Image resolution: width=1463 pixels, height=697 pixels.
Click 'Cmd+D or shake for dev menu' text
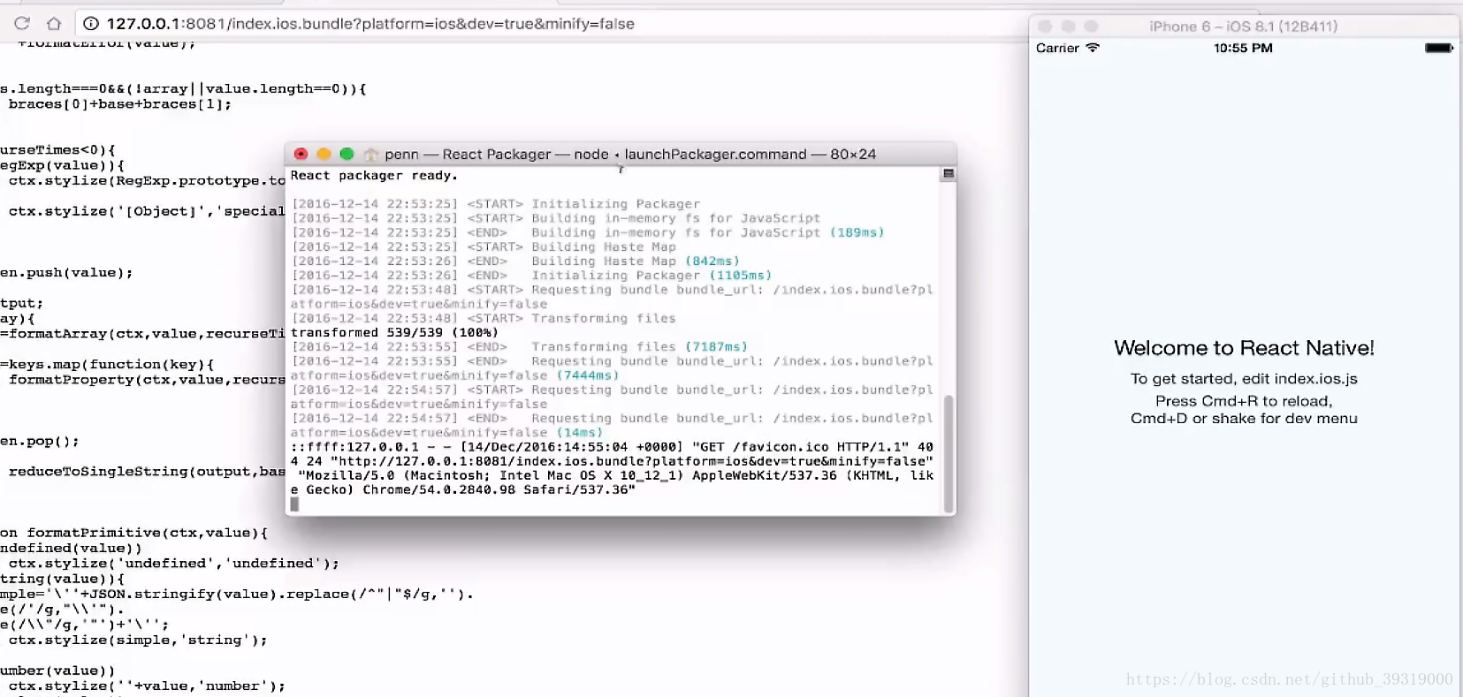[1244, 419]
